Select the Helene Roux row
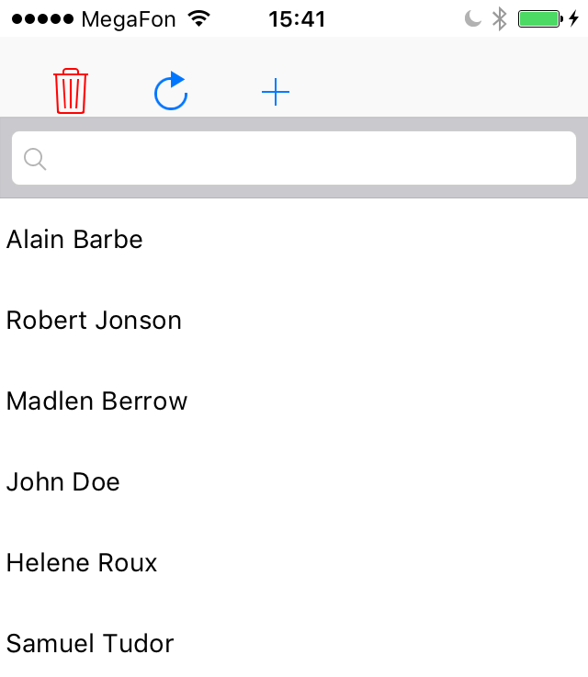Viewport: 588px width, 677px height. click(294, 562)
